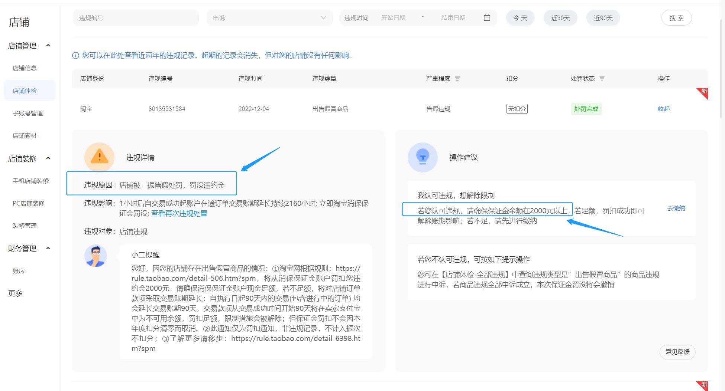Open the filter icon on 严重程度 column
Viewport: 725px width, 391px height.
pos(458,79)
